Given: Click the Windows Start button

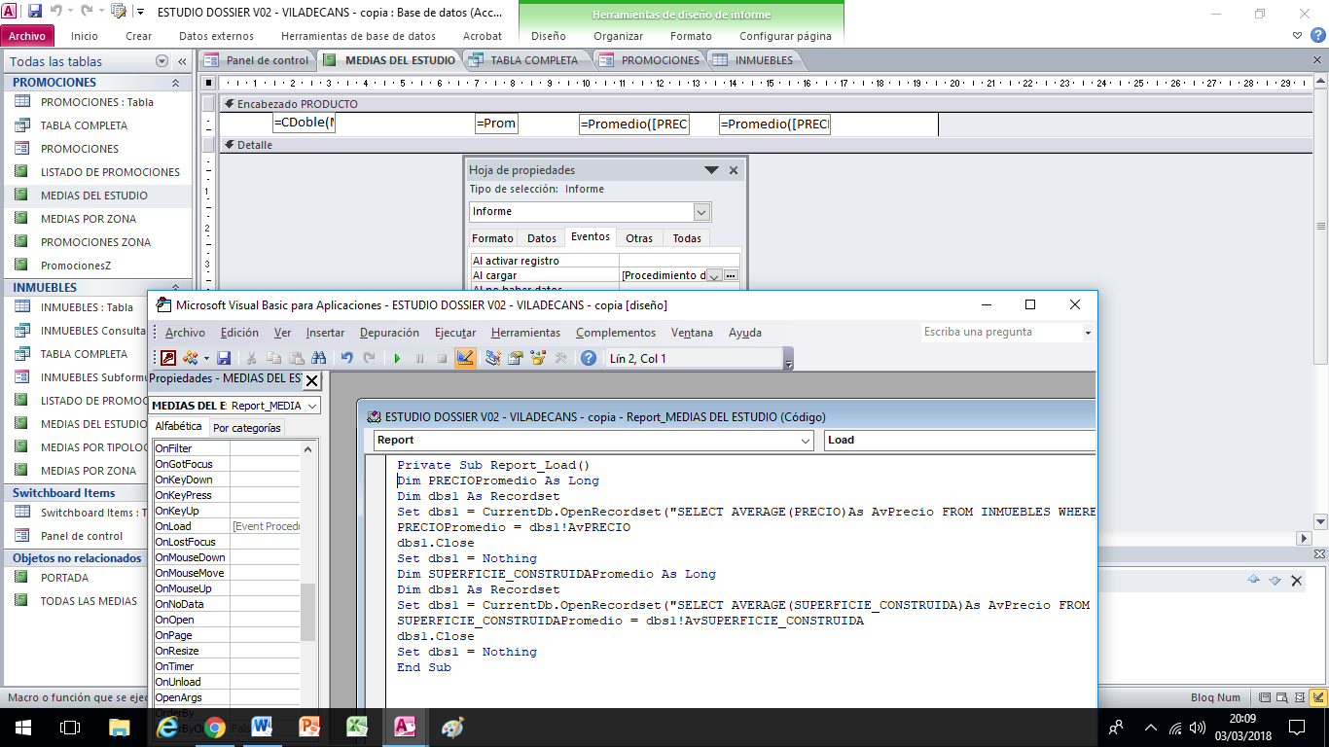Looking at the screenshot, I should pyautogui.click(x=23, y=727).
